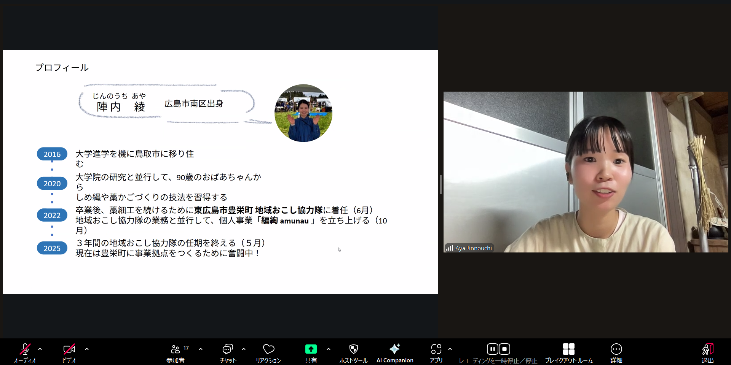Screen dimensions: 731x365
Task: Expand the video options chevron
Action: coord(87,349)
